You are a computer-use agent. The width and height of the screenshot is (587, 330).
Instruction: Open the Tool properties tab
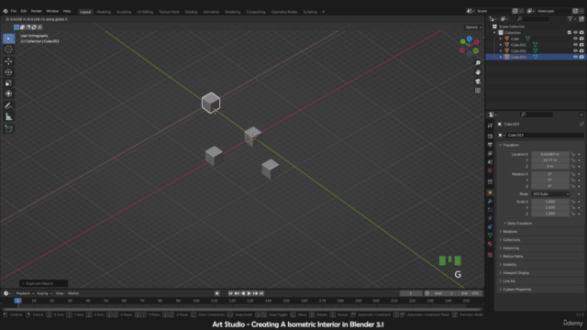pyautogui.click(x=490, y=126)
